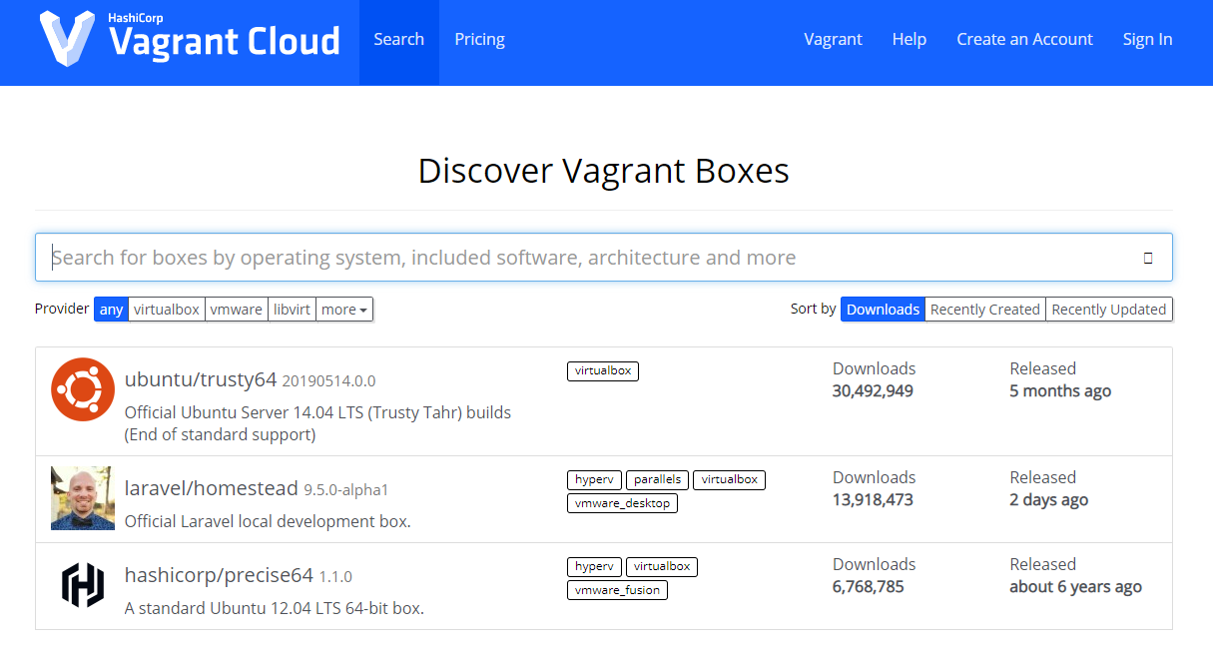Open the laravel/homestead box
This screenshot has height=659, width=1213.
click(212, 488)
